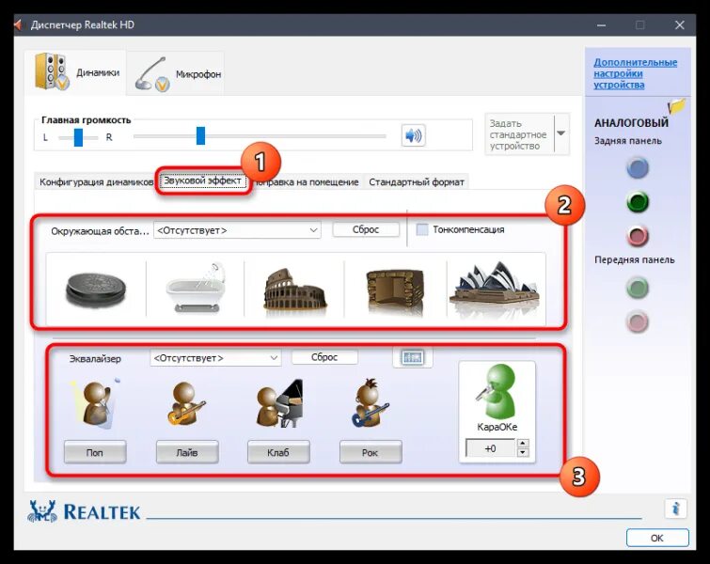Click the Realtek logo
Image resolution: width=710 pixels, height=564 pixels.
[x=85, y=511]
